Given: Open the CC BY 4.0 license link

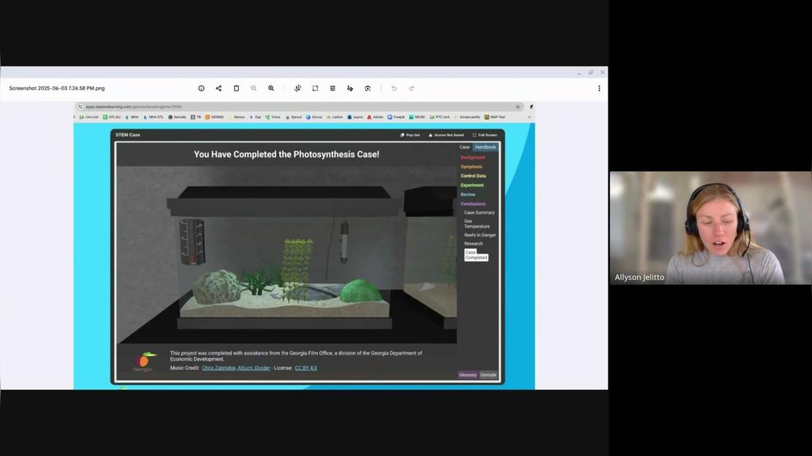Looking at the screenshot, I should [306, 368].
